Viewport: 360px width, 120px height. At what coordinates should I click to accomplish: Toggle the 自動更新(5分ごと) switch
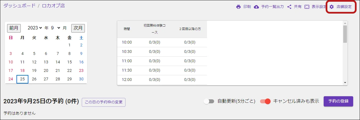coord(209,101)
